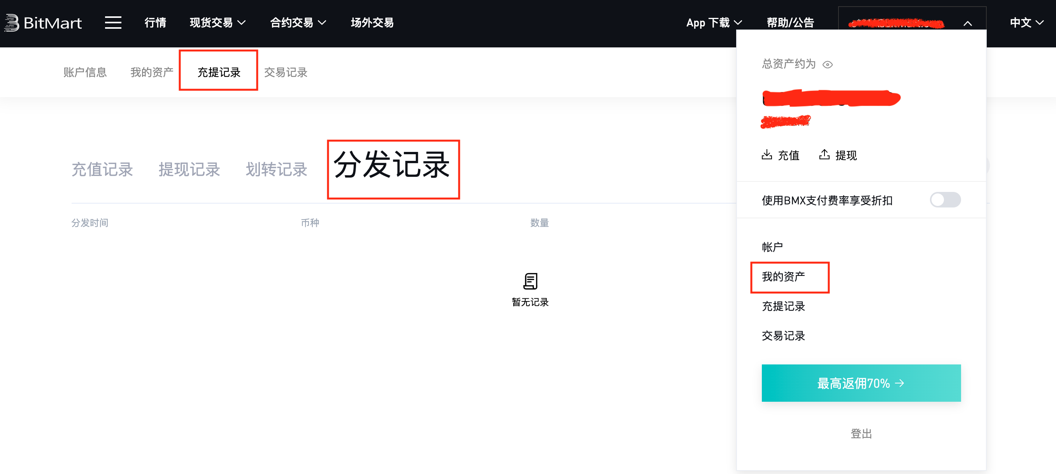Expand 合约交易 dropdown menu
The height and width of the screenshot is (474, 1056).
[x=298, y=23]
